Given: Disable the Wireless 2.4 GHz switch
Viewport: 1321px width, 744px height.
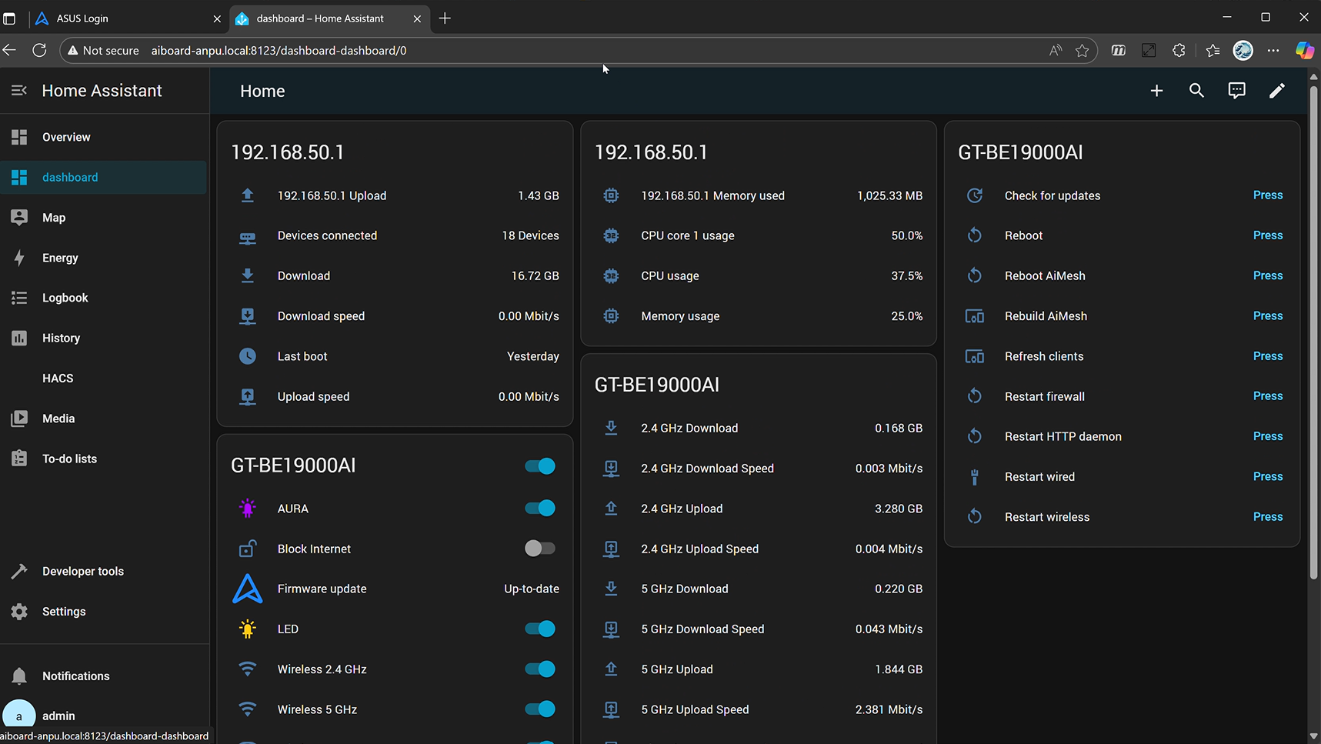Looking at the screenshot, I should pos(540,669).
